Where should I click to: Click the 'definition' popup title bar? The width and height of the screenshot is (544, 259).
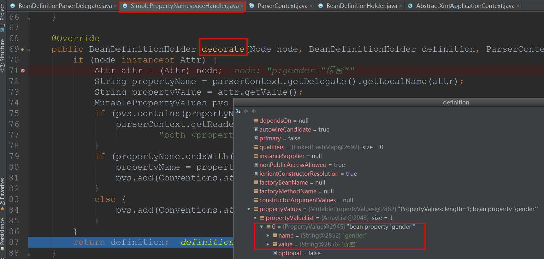point(389,102)
